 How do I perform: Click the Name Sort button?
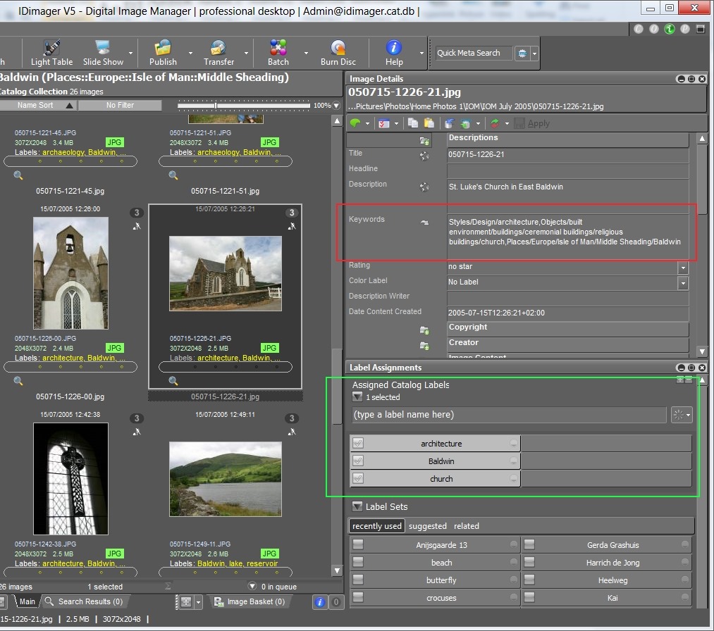[x=36, y=106]
